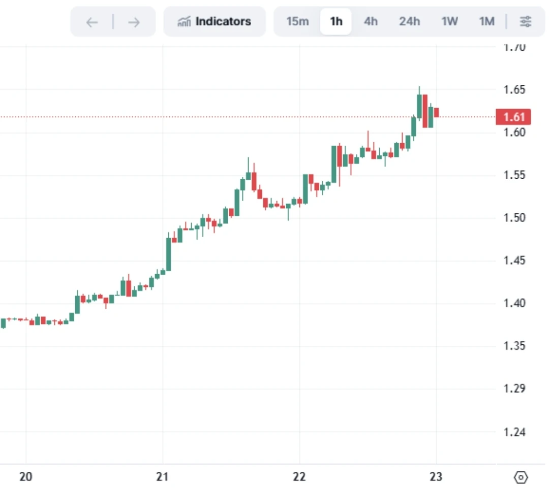Click the tall red candle beside the 1.65 high
This screenshot has width=549, height=488.
(x=424, y=111)
